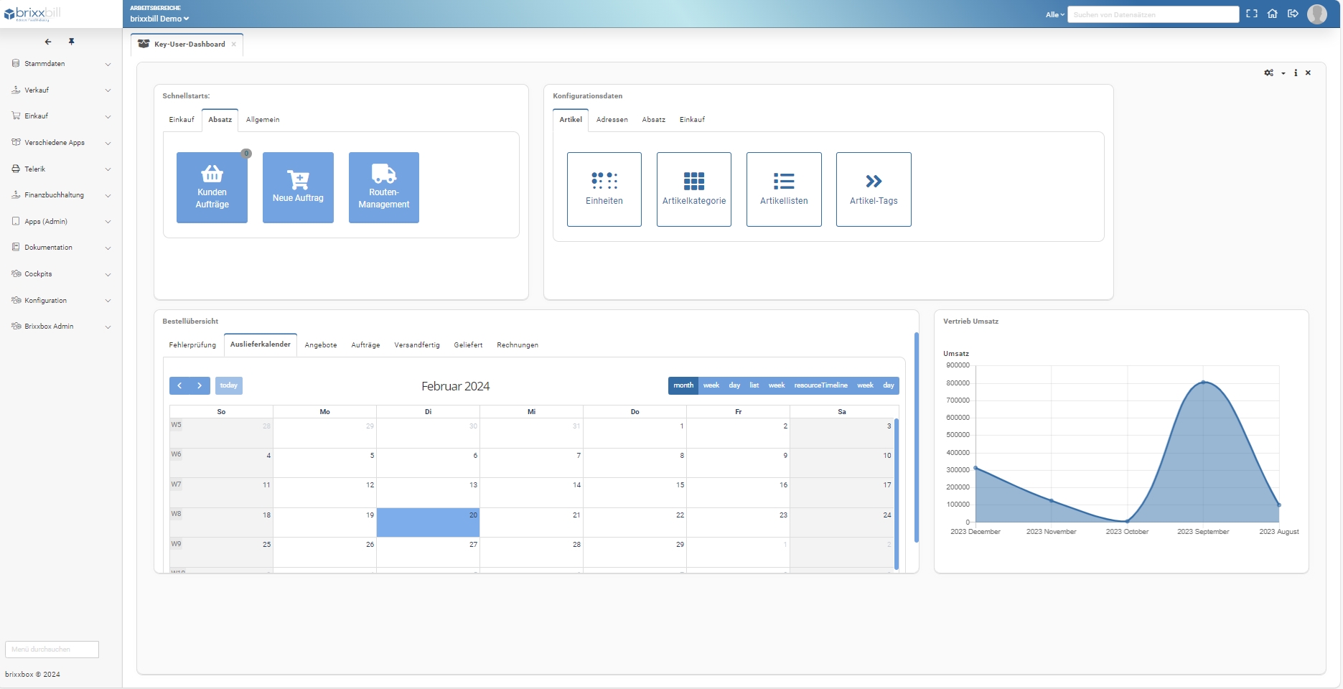Expand the Telerik chevron
1343x689 pixels.
coord(108,169)
